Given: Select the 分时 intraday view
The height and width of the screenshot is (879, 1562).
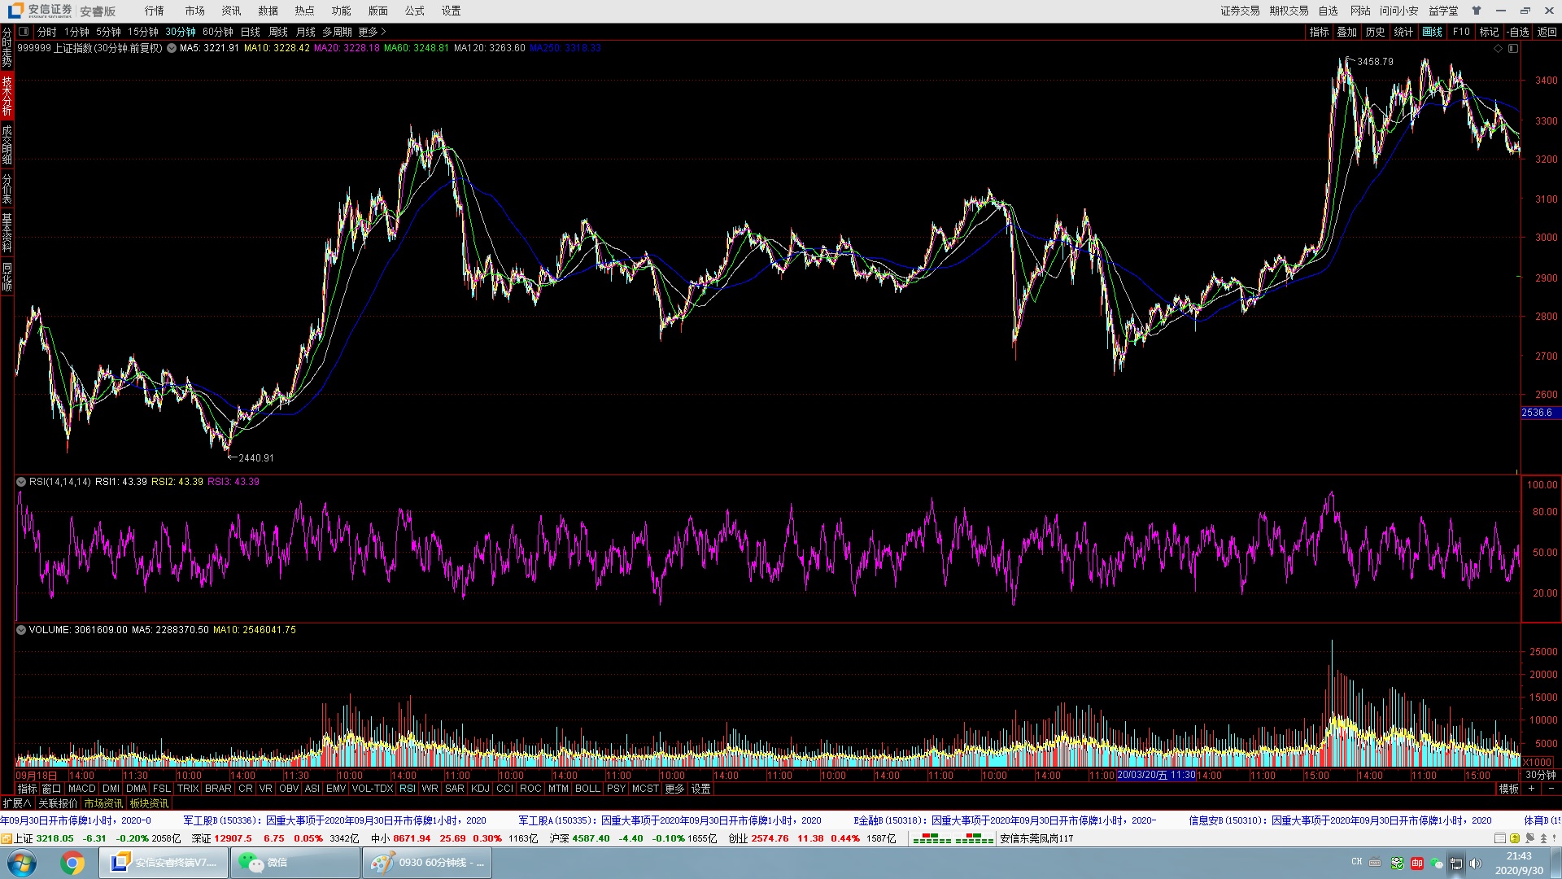Looking at the screenshot, I should pyautogui.click(x=46, y=32).
